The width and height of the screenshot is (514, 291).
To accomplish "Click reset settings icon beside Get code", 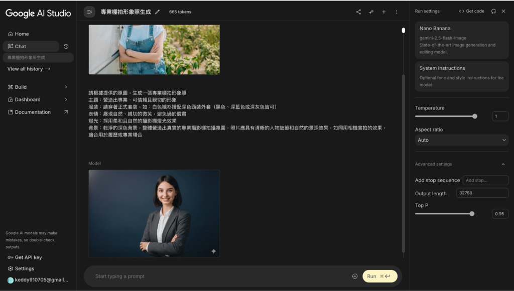I will click(x=493, y=11).
